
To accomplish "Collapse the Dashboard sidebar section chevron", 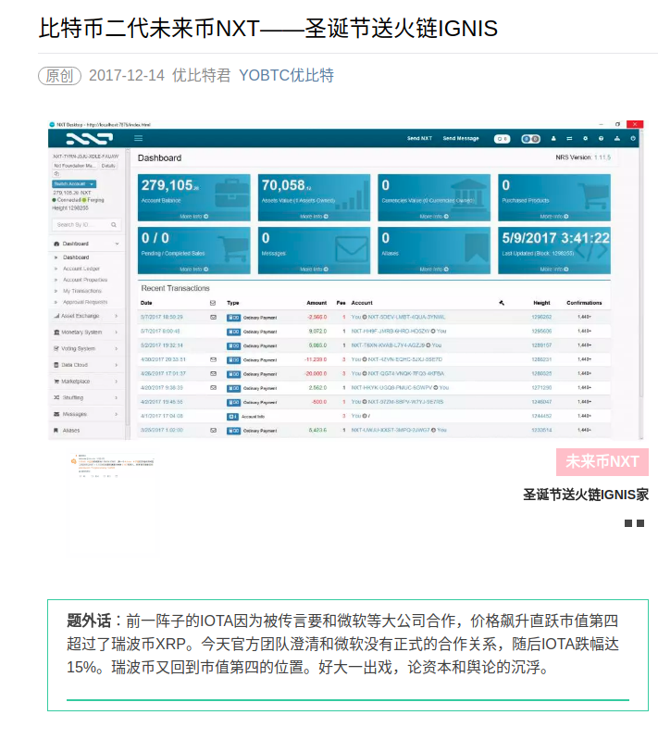I will [117, 244].
